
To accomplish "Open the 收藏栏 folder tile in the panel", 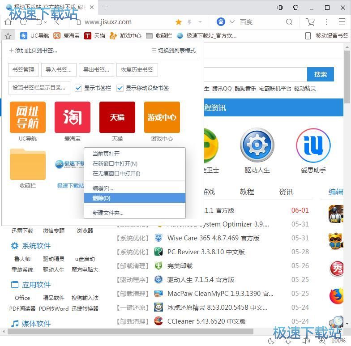I will [28, 164].
